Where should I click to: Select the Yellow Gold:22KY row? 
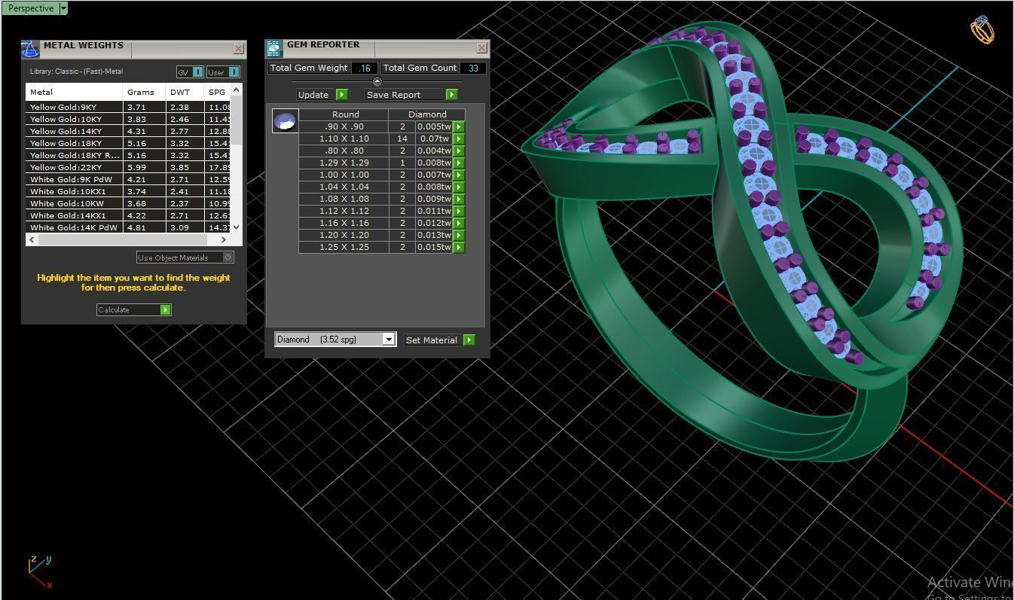[128, 167]
